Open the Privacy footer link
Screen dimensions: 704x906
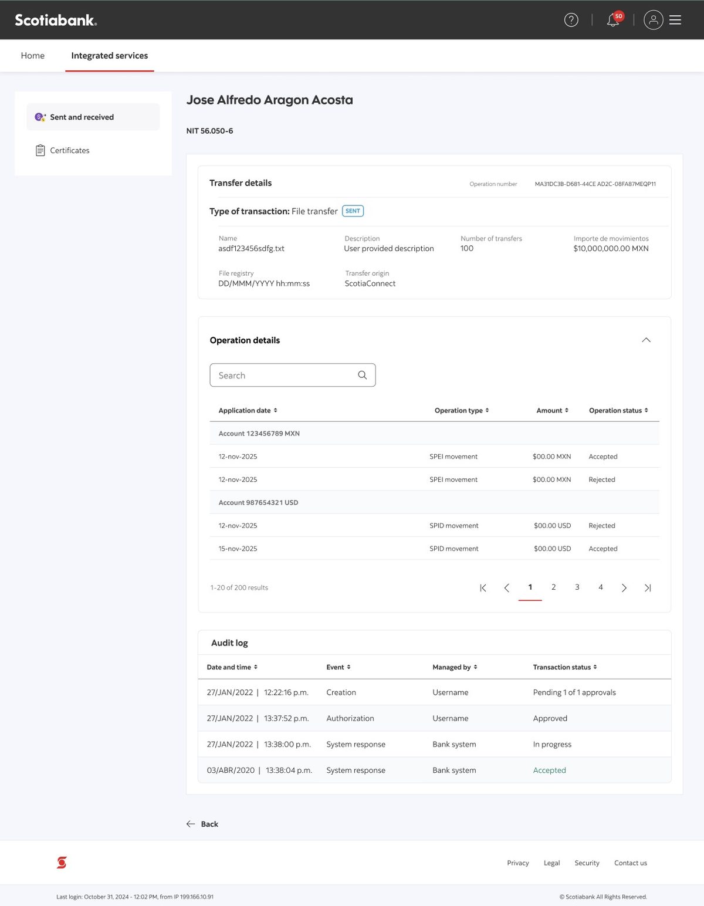pyautogui.click(x=518, y=863)
